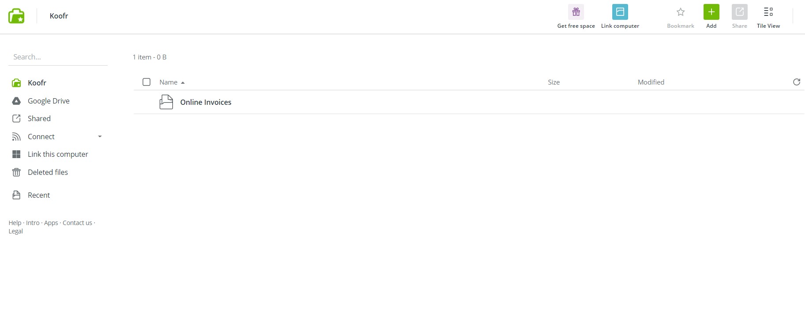Go to Deleted files
This screenshot has width=805, height=314.
pos(48,172)
